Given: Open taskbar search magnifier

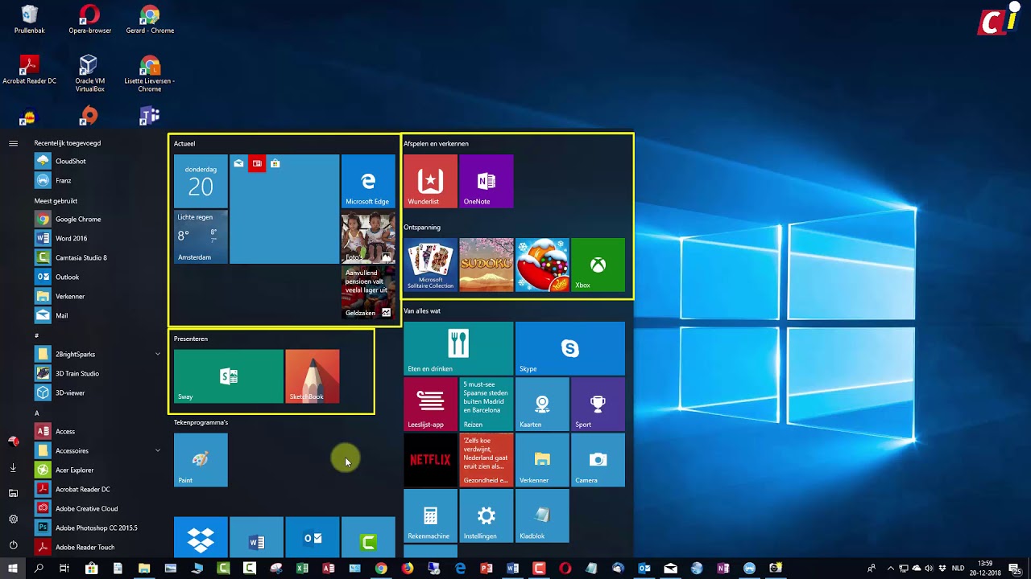Looking at the screenshot, I should (x=39, y=569).
